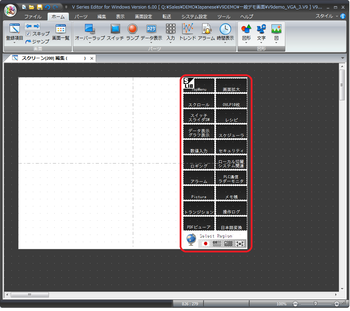Open the Screen List (画面一覧) icon

[61, 29]
